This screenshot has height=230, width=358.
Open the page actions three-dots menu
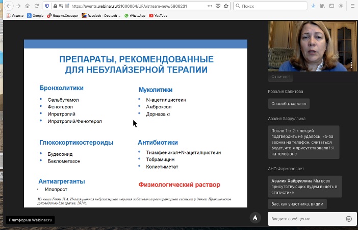(210, 6)
